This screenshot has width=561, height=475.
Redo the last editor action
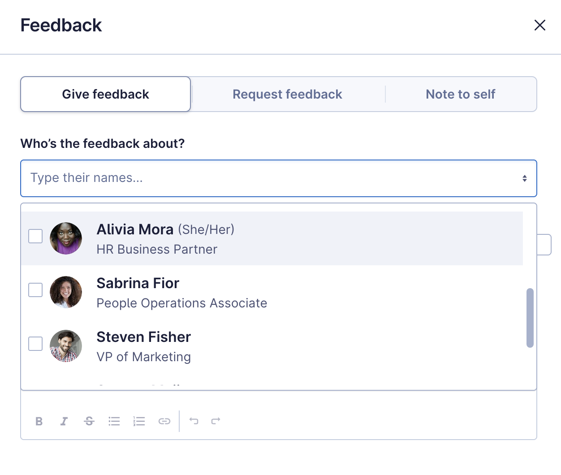(x=216, y=421)
